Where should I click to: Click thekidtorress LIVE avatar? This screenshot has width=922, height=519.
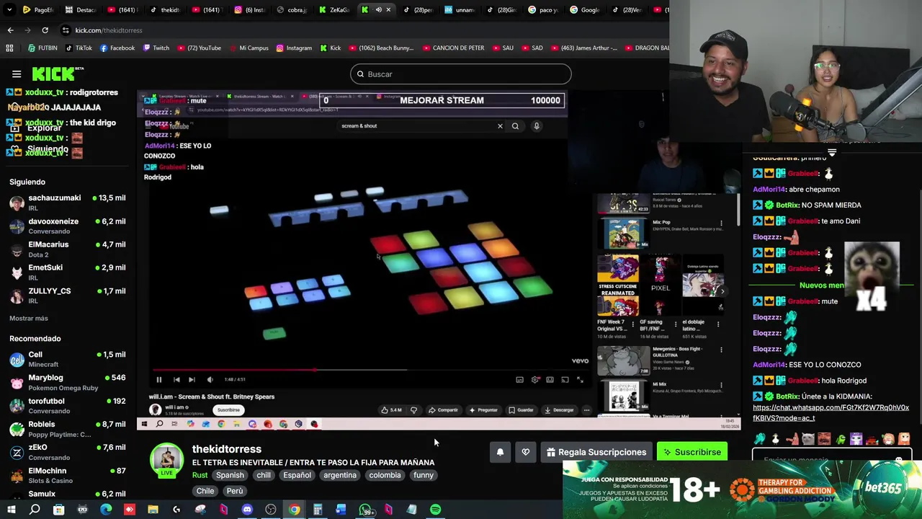(166, 460)
